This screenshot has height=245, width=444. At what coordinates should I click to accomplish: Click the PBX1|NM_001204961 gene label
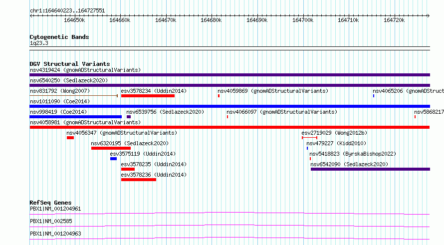point(55,209)
